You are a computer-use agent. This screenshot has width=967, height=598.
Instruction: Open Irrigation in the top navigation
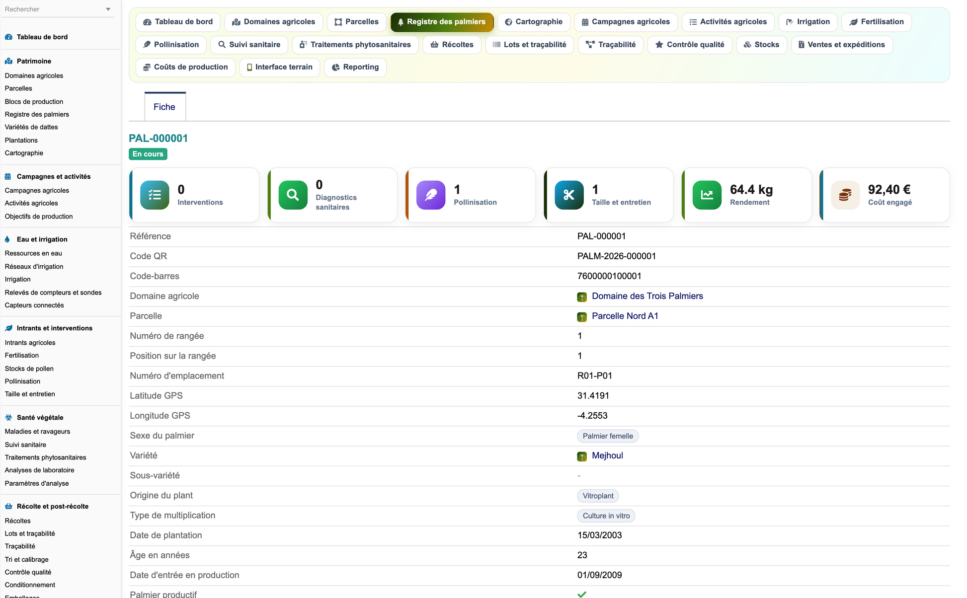tap(808, 22)
